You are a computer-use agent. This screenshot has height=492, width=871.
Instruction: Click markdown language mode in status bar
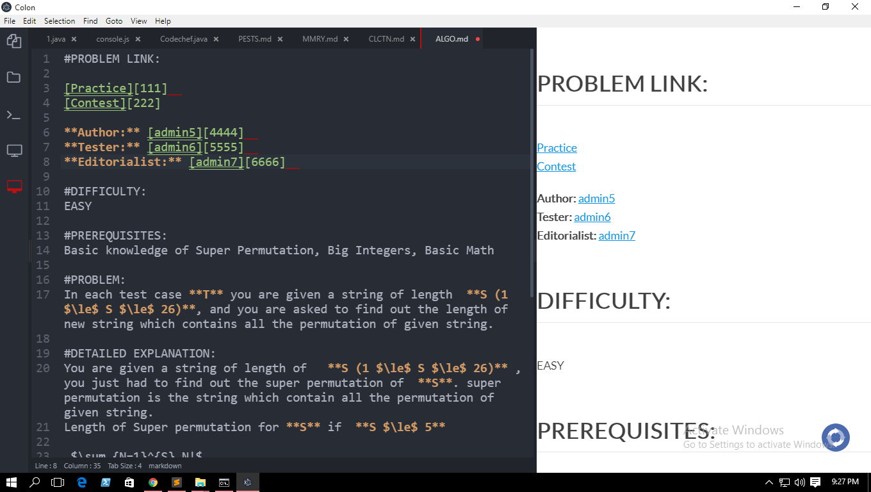[x=165, y=466]
